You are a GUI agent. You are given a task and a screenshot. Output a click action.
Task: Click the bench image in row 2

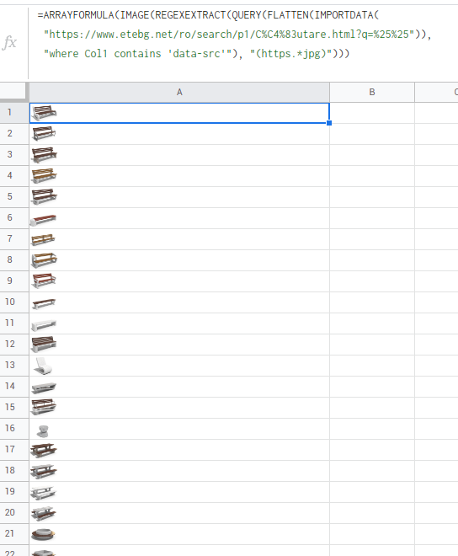point(44,134)
